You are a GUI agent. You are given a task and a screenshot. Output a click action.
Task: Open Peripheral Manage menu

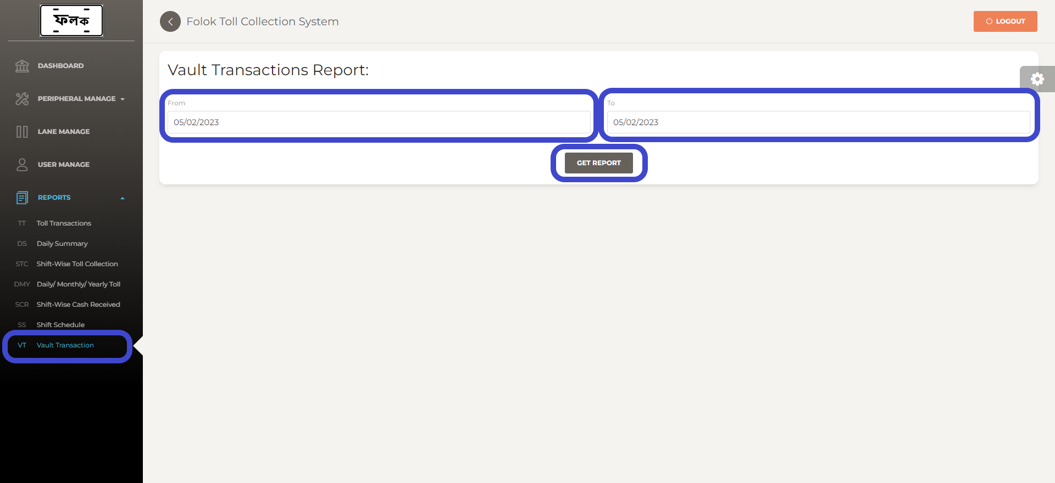(76, 99)
